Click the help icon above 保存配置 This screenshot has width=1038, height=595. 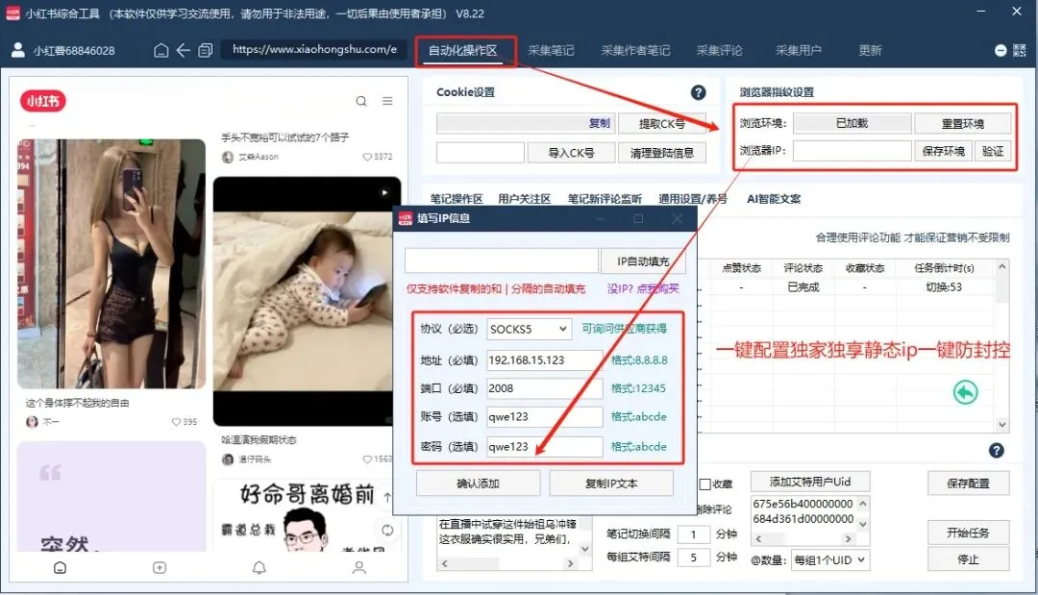click(997, 450)
